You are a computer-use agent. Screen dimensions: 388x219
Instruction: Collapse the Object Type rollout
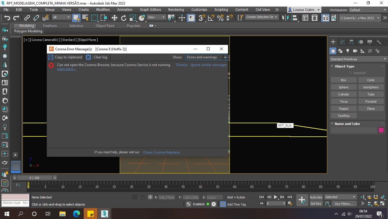pyautogui.click(x=344, y=66)
